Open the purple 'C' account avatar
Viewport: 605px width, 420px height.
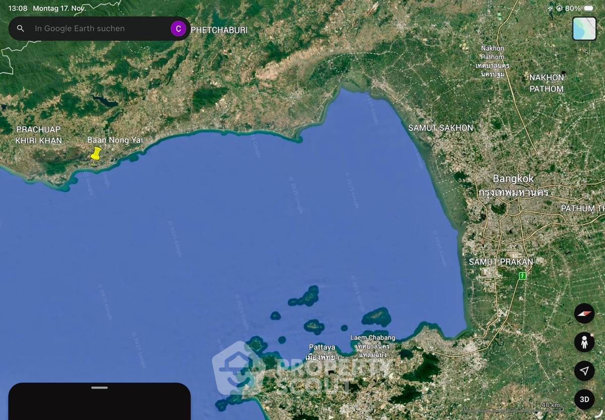178,29
